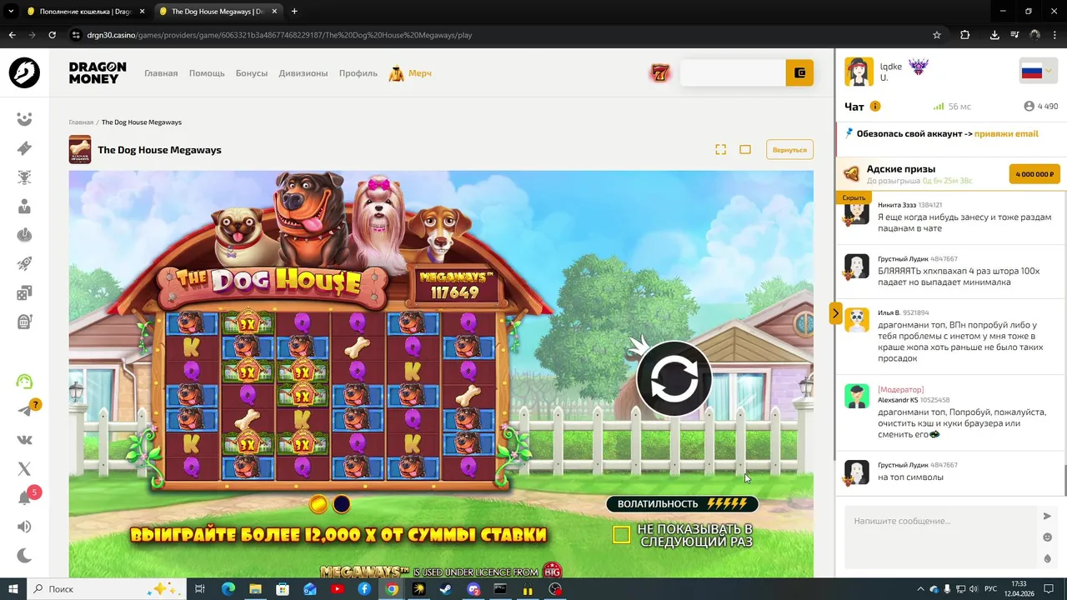Click Главная breadcrumb link
This screenshot has width=1067, height=600.
click(81, 122)
